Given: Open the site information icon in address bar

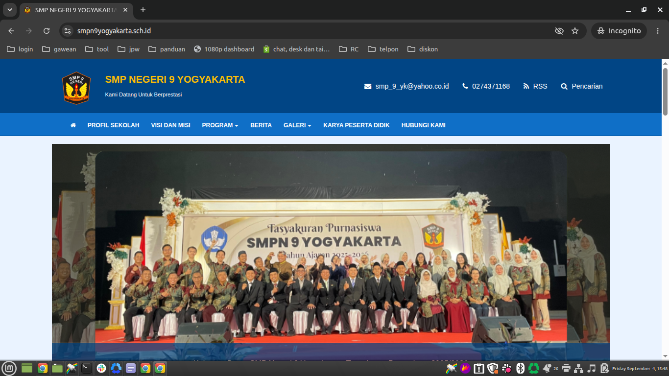Looking at the screenshot, I should tap(68, 31).
